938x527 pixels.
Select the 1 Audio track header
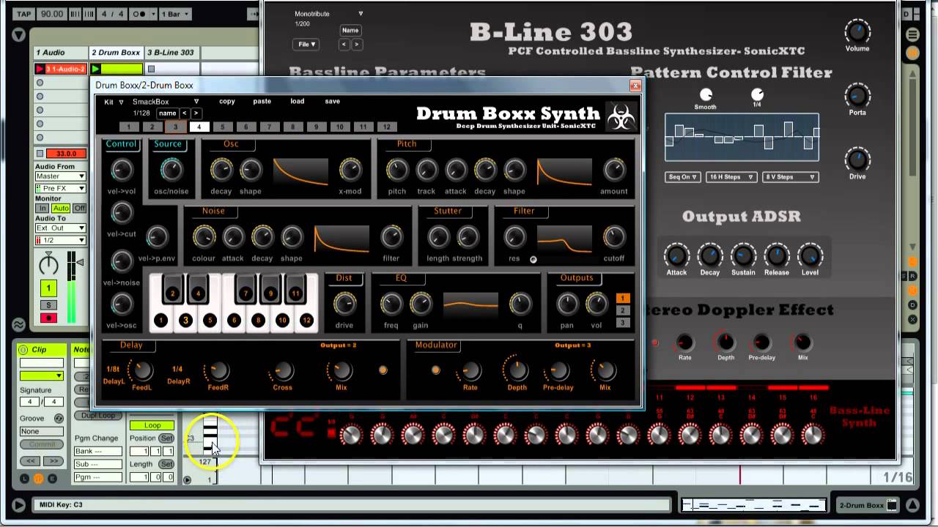click(x=60, y=53)
